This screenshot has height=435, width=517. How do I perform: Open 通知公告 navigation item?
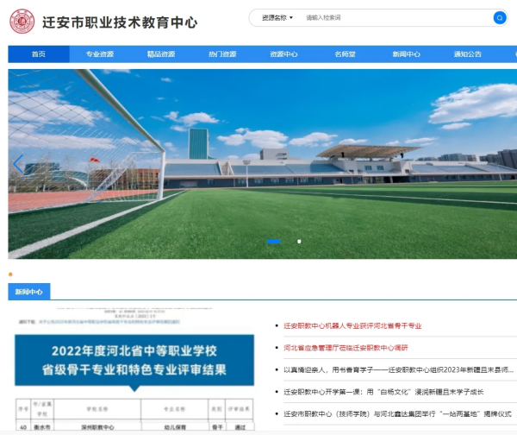tap(468, 54)
